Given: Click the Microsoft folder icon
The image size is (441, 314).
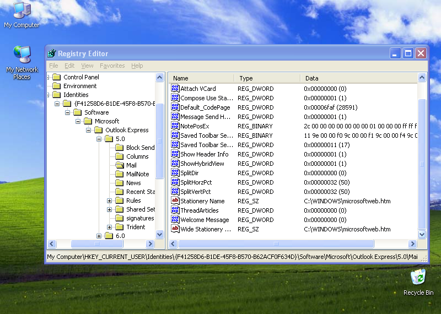Looking at the screenshot, I should point(88,121).
